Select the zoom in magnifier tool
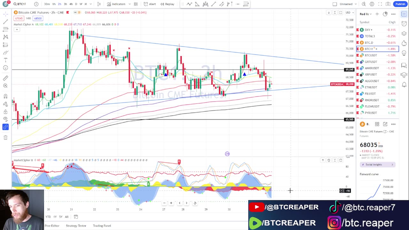 [5, 86]
